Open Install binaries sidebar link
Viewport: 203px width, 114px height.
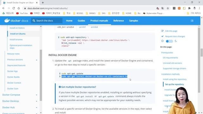(x=16, y=40)
